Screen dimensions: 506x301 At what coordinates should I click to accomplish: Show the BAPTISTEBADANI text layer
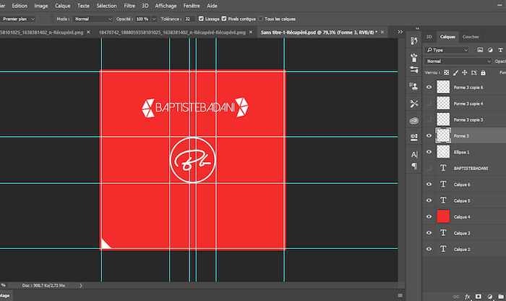point(429,168)
